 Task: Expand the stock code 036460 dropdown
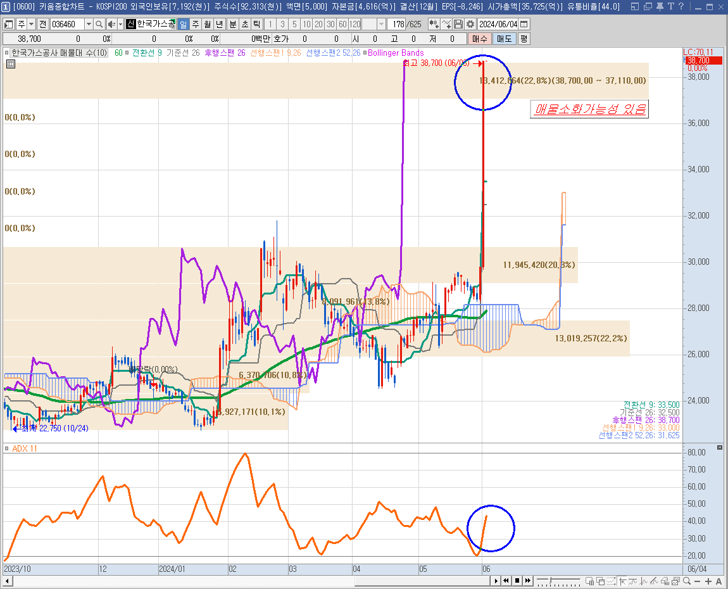[89, 24]
